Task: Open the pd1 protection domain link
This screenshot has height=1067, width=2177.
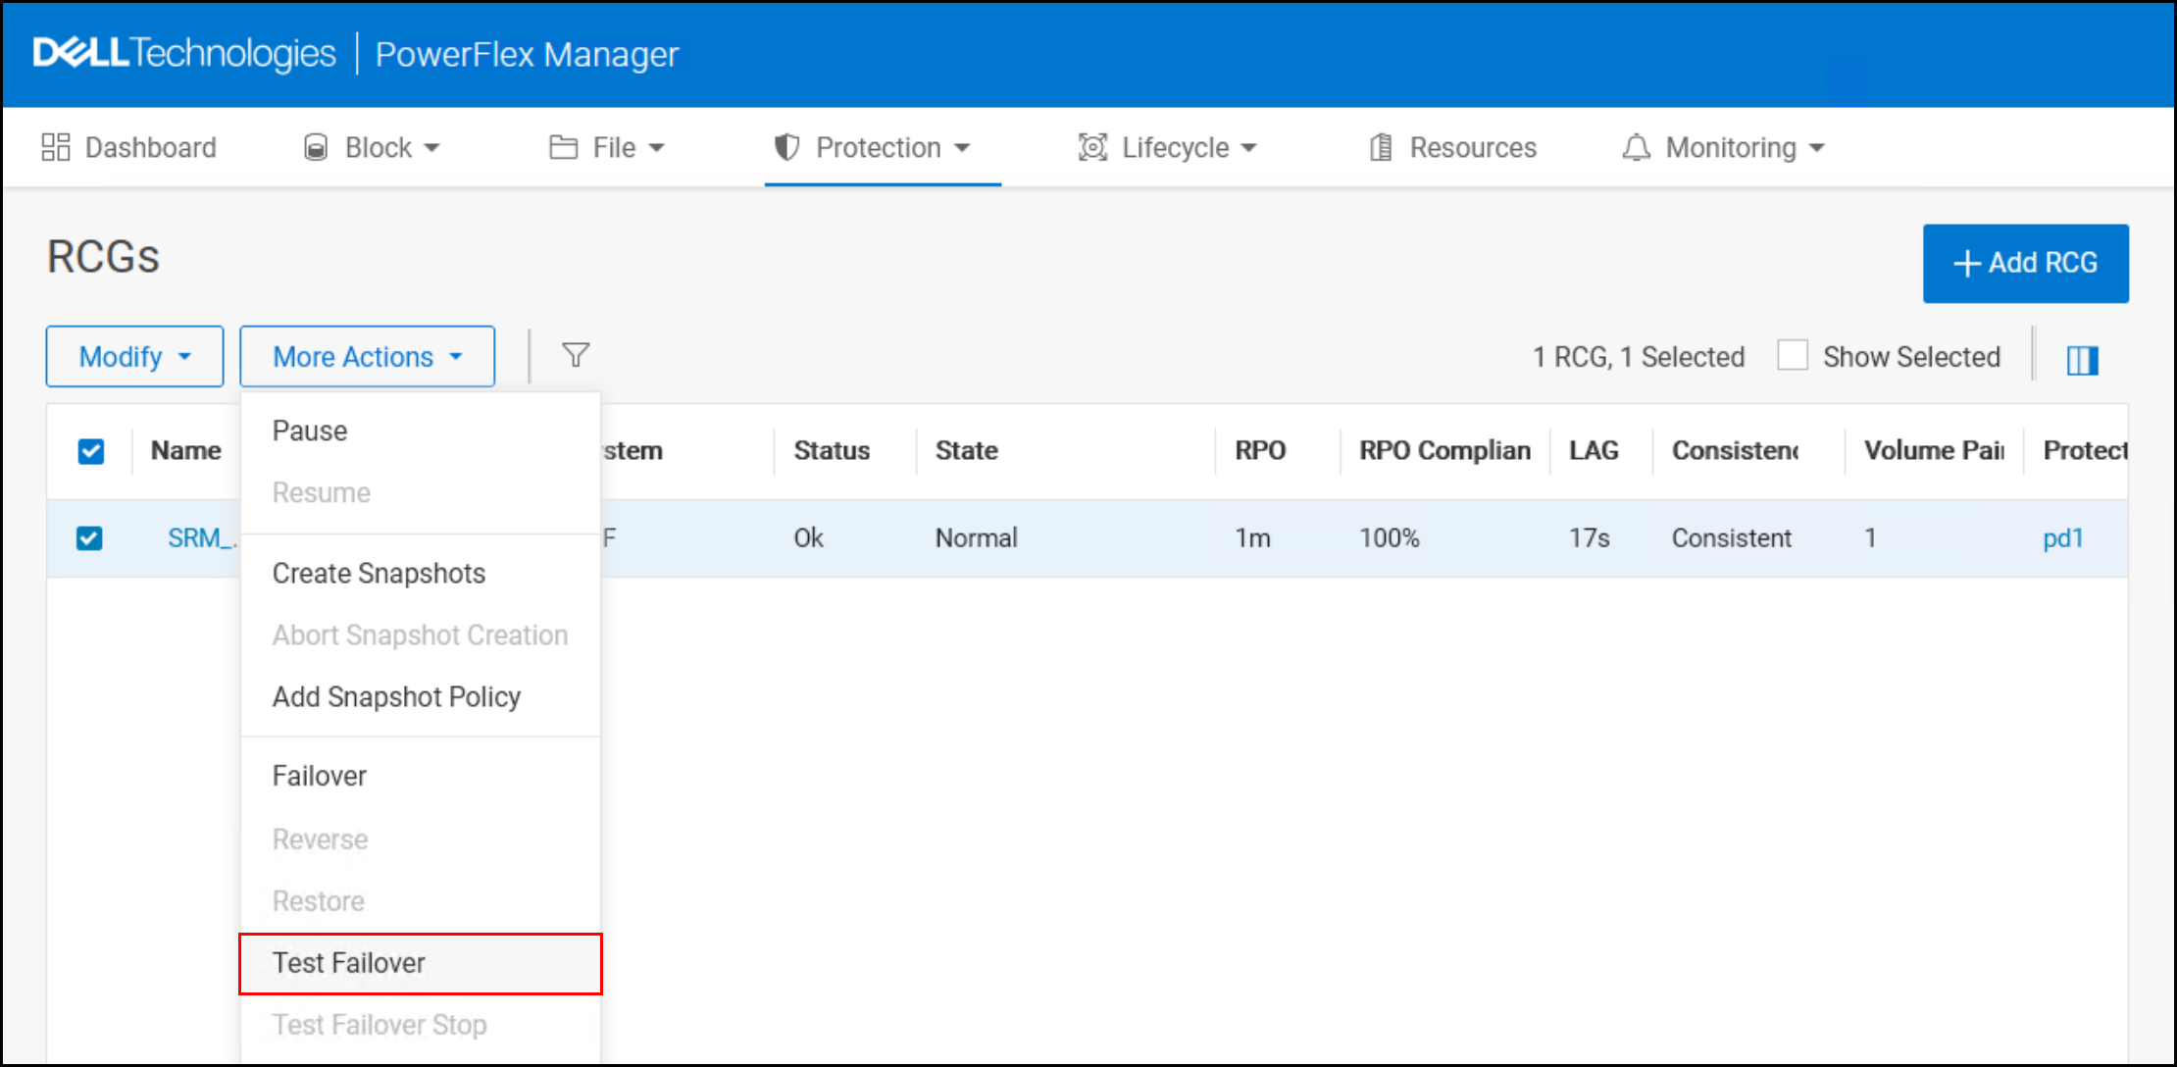Action: coord(2062,538)
